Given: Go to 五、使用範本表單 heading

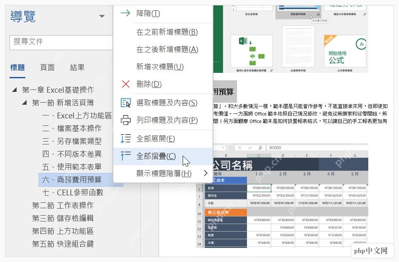Looking at the screenshot, I should tap(72, 167).
